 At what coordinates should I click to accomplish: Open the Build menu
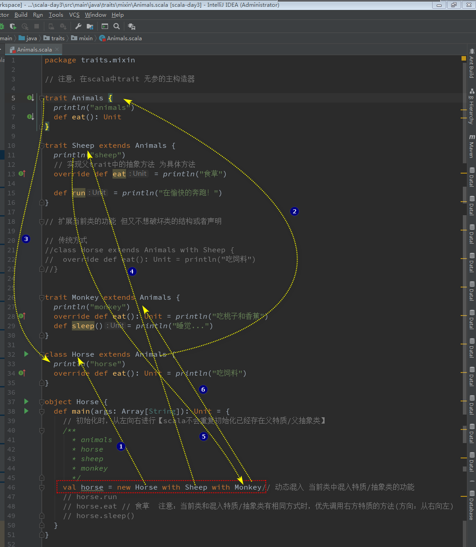pos(21,15)
